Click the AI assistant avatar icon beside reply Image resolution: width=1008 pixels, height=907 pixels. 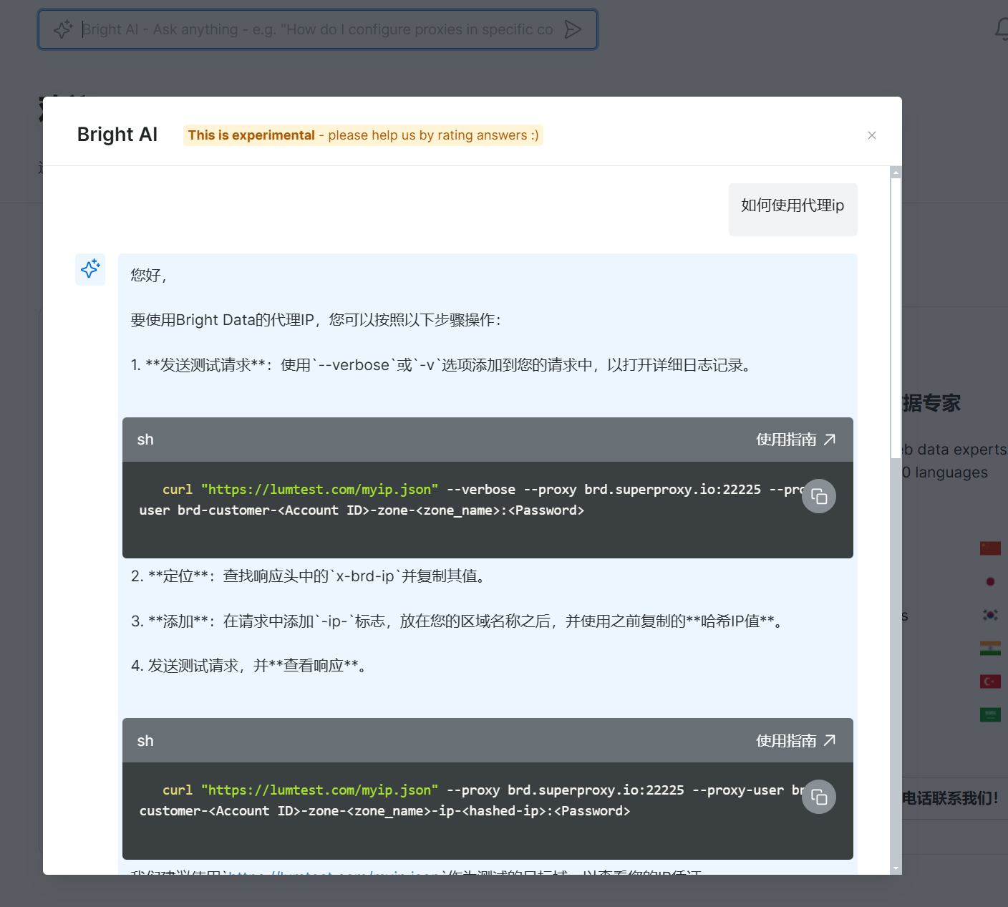coord(90,269)
